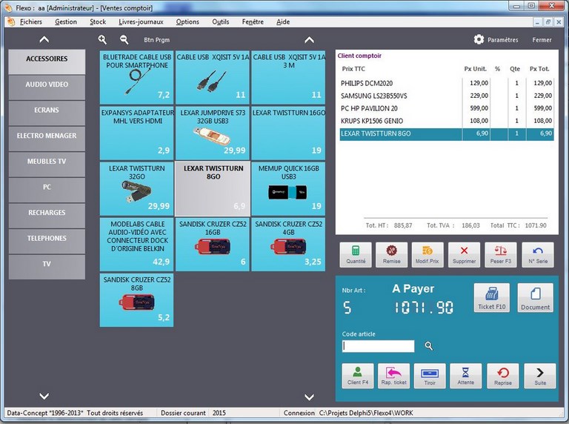Open Modif. Prix price edit button
The width and height of the screenshot is (569, 424).
coord(427,255)
